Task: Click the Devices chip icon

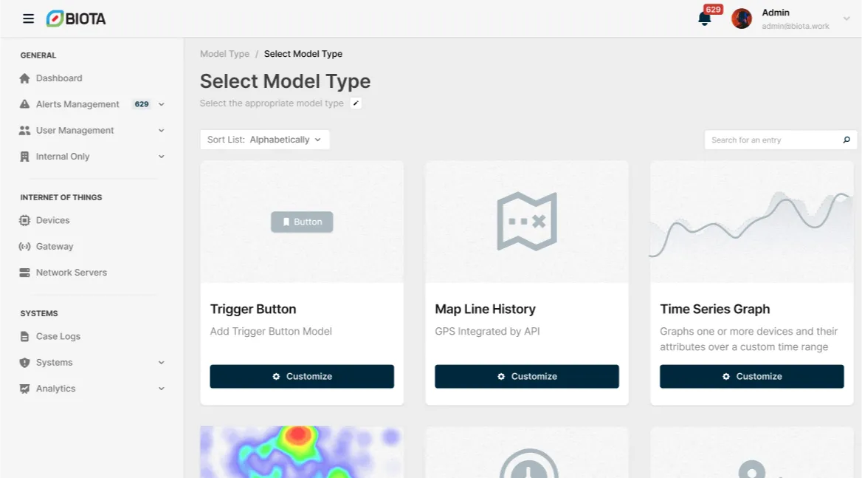Action: click(x=24, y=220)
